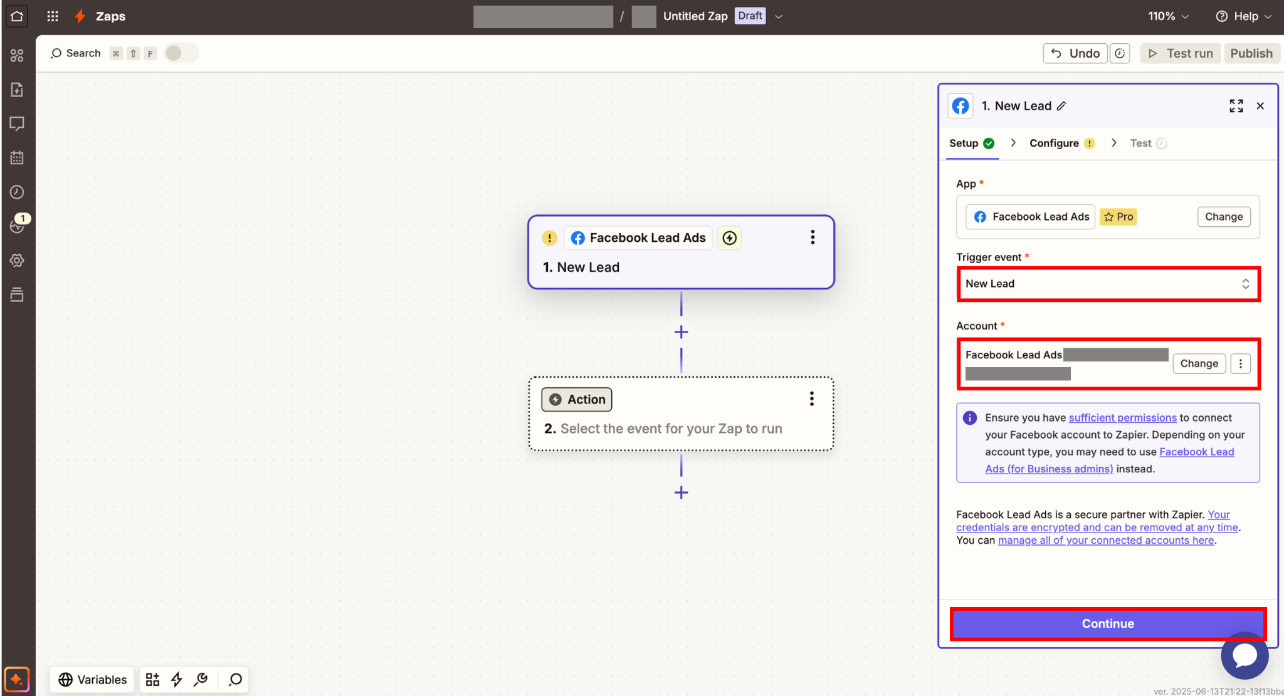Click Change button for the App
Viewport: 1284px width, 696px height.
1224,217
